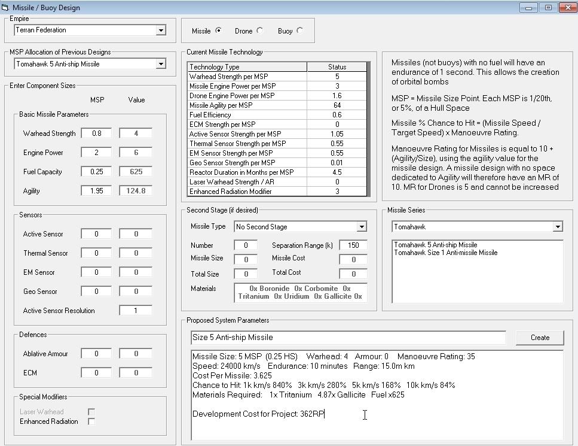Select the Buoy radio button
578x446 pixels.
[299, 31]
